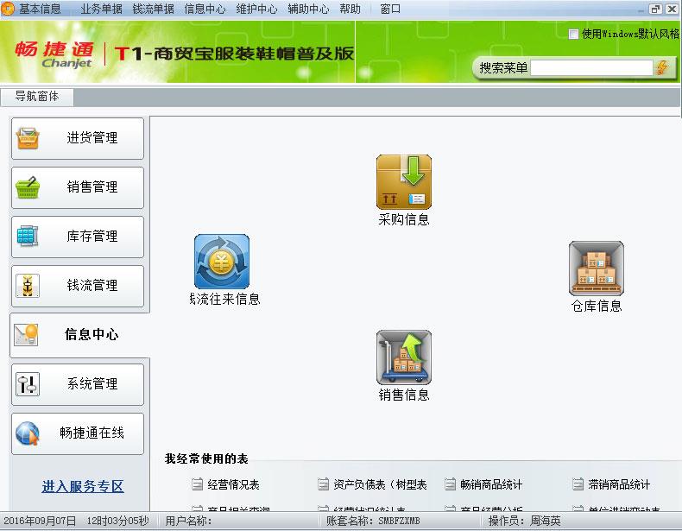Image resolution: width=682 pixels, height=531 pixels.
Task: Click document icon beside 资产负债表
Action: point(323,484)
